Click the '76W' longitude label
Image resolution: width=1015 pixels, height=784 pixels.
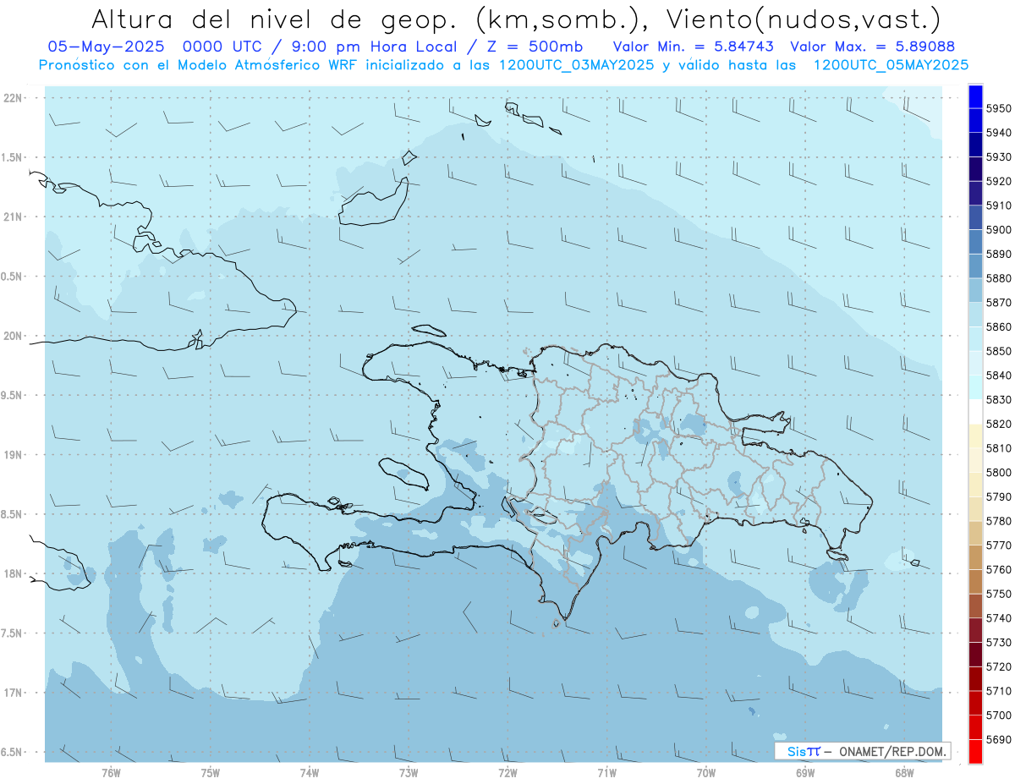111,772
